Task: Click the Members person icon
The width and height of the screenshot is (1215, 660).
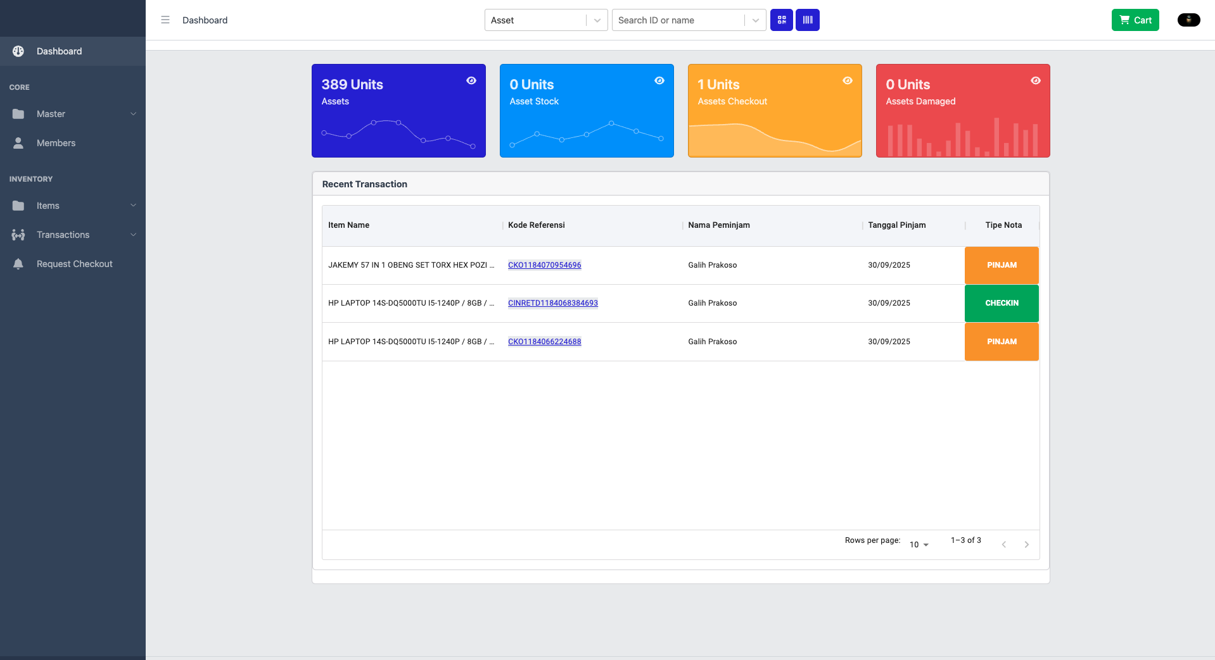Action: [18, 143]
